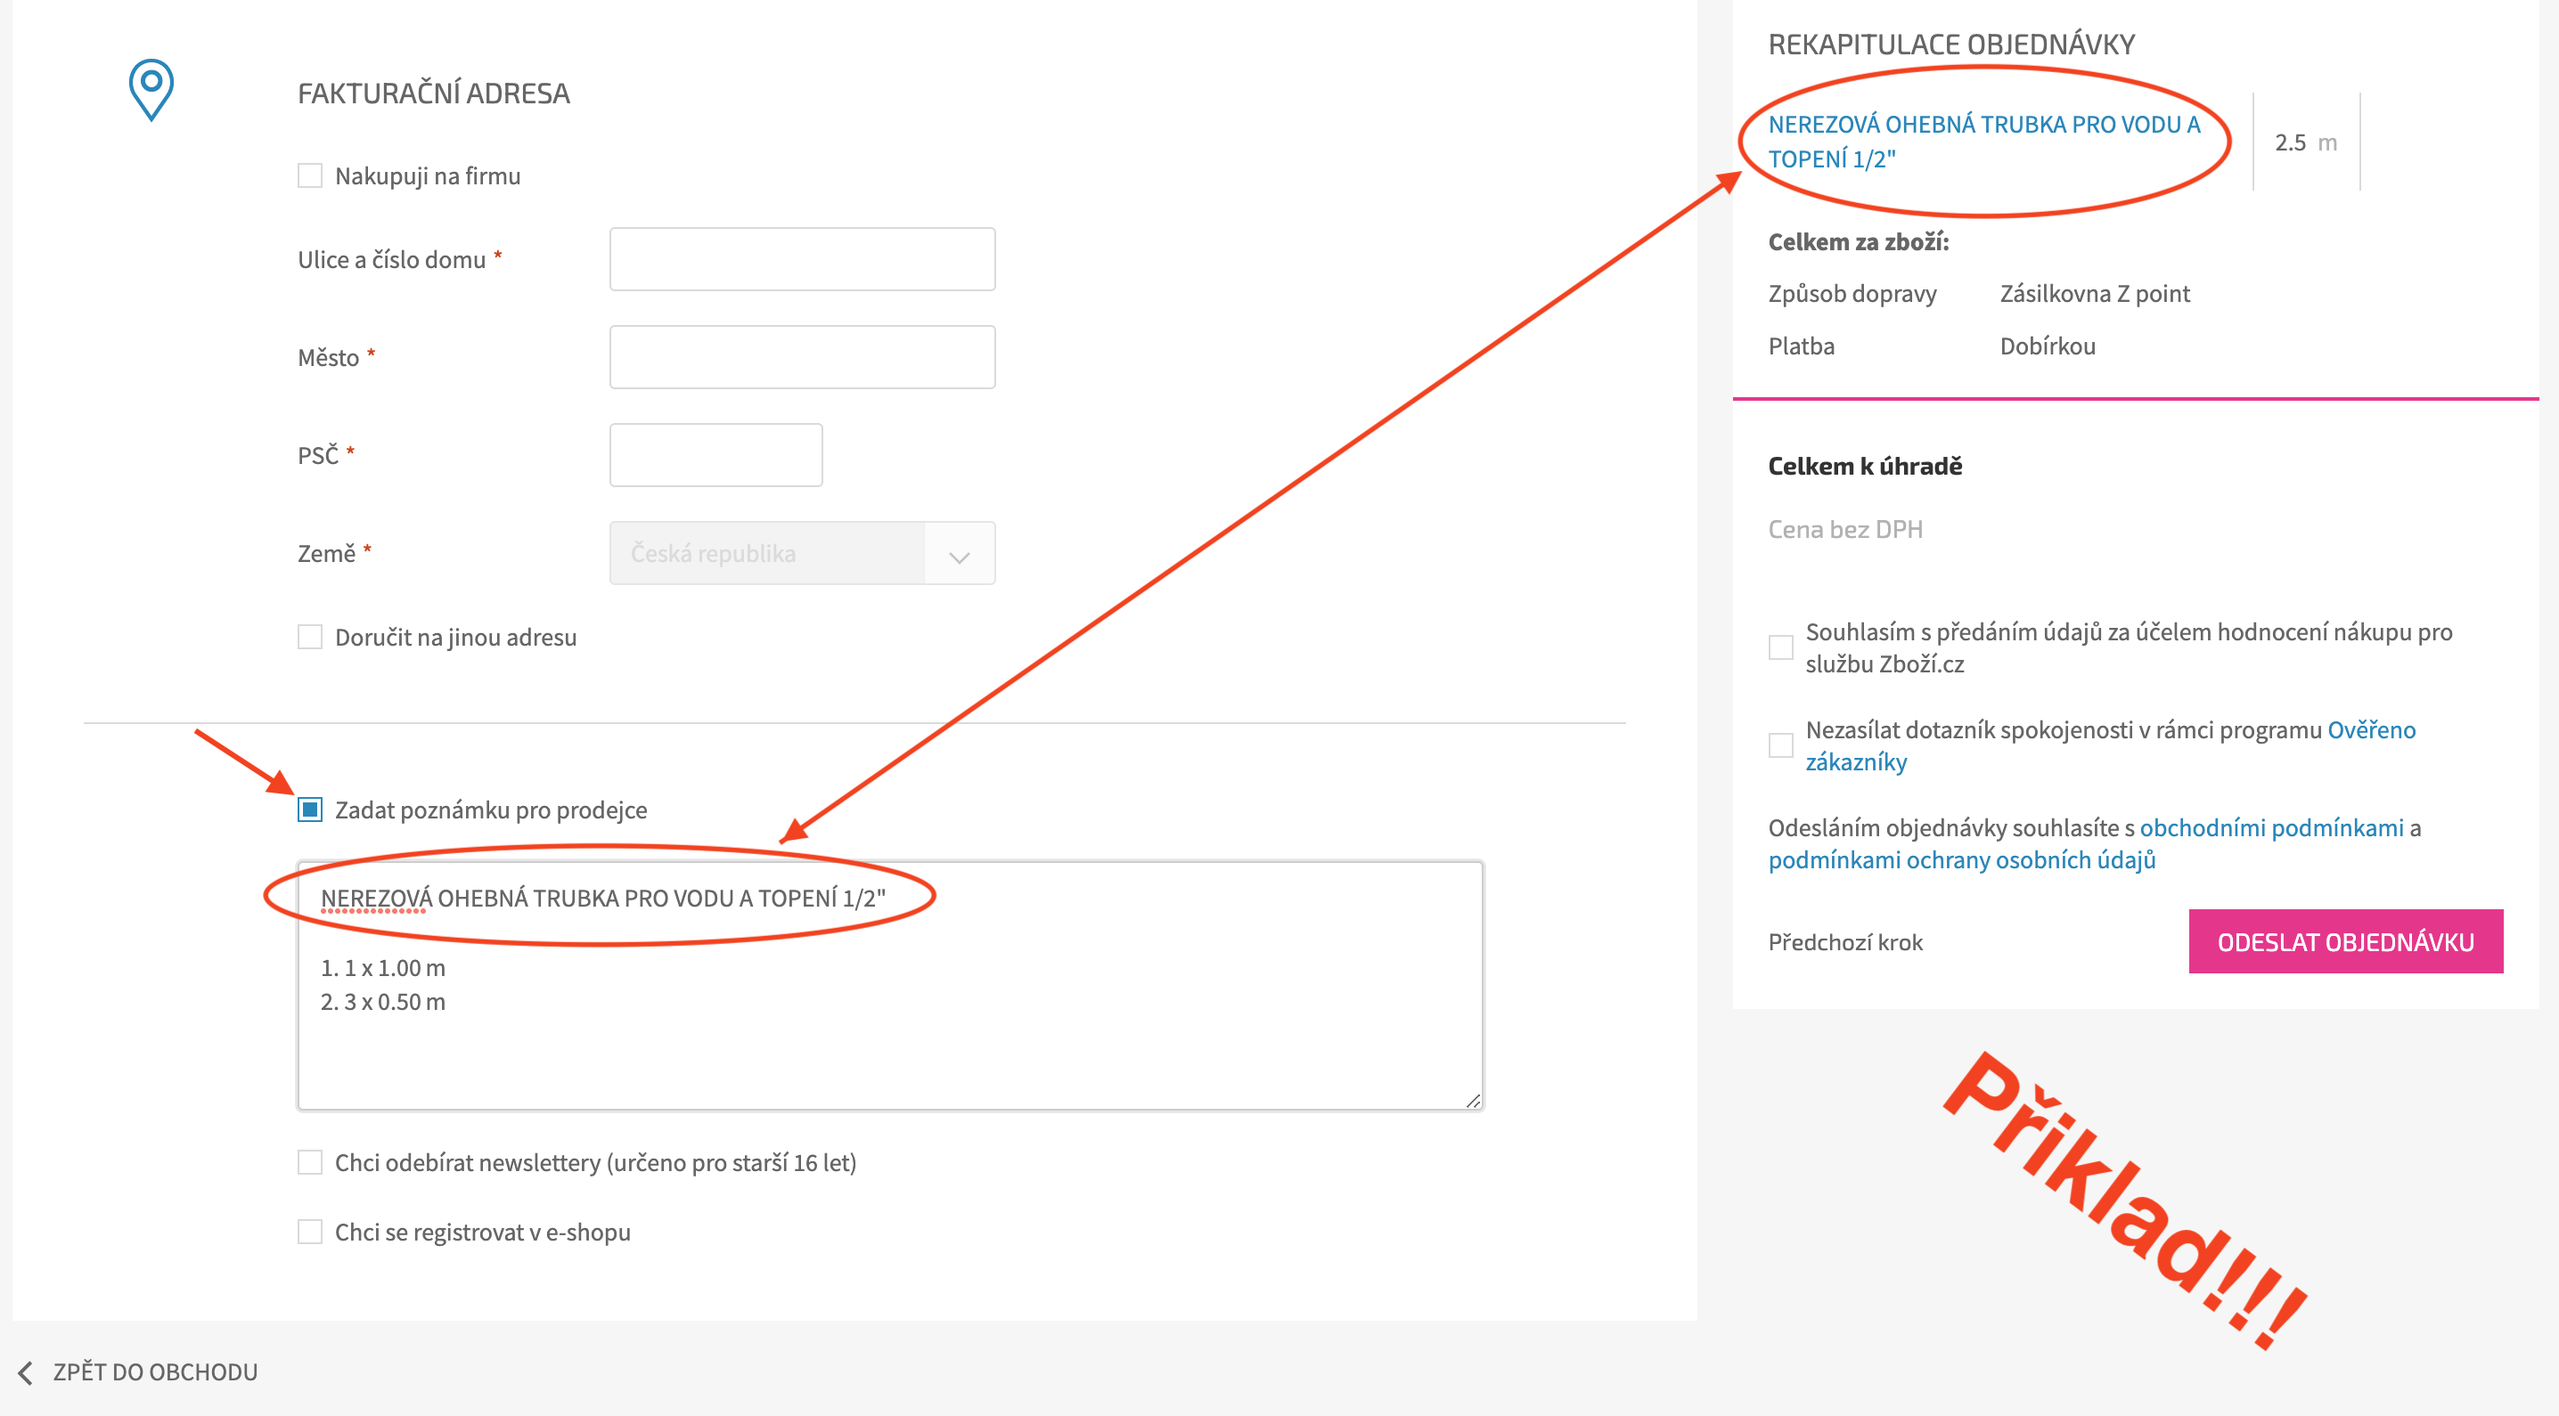Open the obchodními podmínkami link
This screenshot has height=1416, width=2559.
pyautogui.click(x=2271, y=827)
